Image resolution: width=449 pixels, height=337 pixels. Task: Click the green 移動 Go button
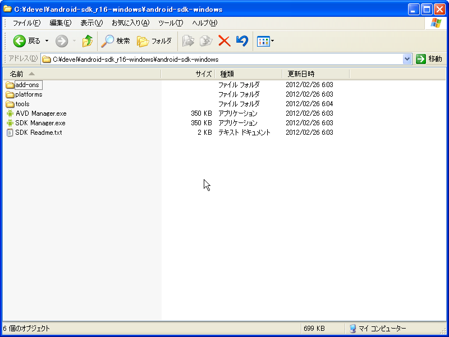click(x=429, y=59)
